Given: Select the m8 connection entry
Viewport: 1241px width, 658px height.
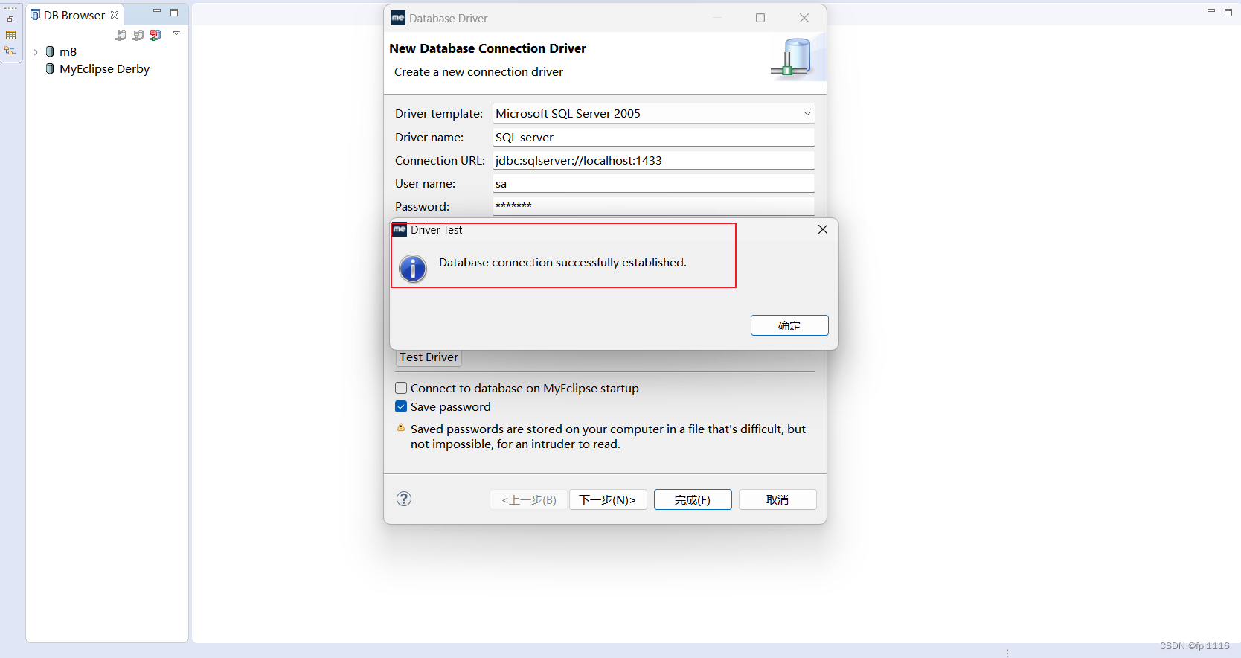Looking at the screenshot, I should tap(68, 51).
